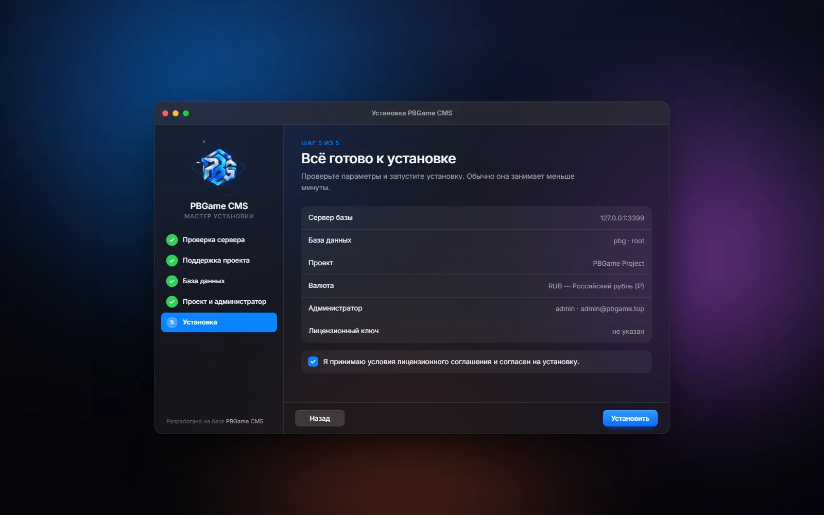
Task: Select the База данных sidebar step
Action: point(219,281)
